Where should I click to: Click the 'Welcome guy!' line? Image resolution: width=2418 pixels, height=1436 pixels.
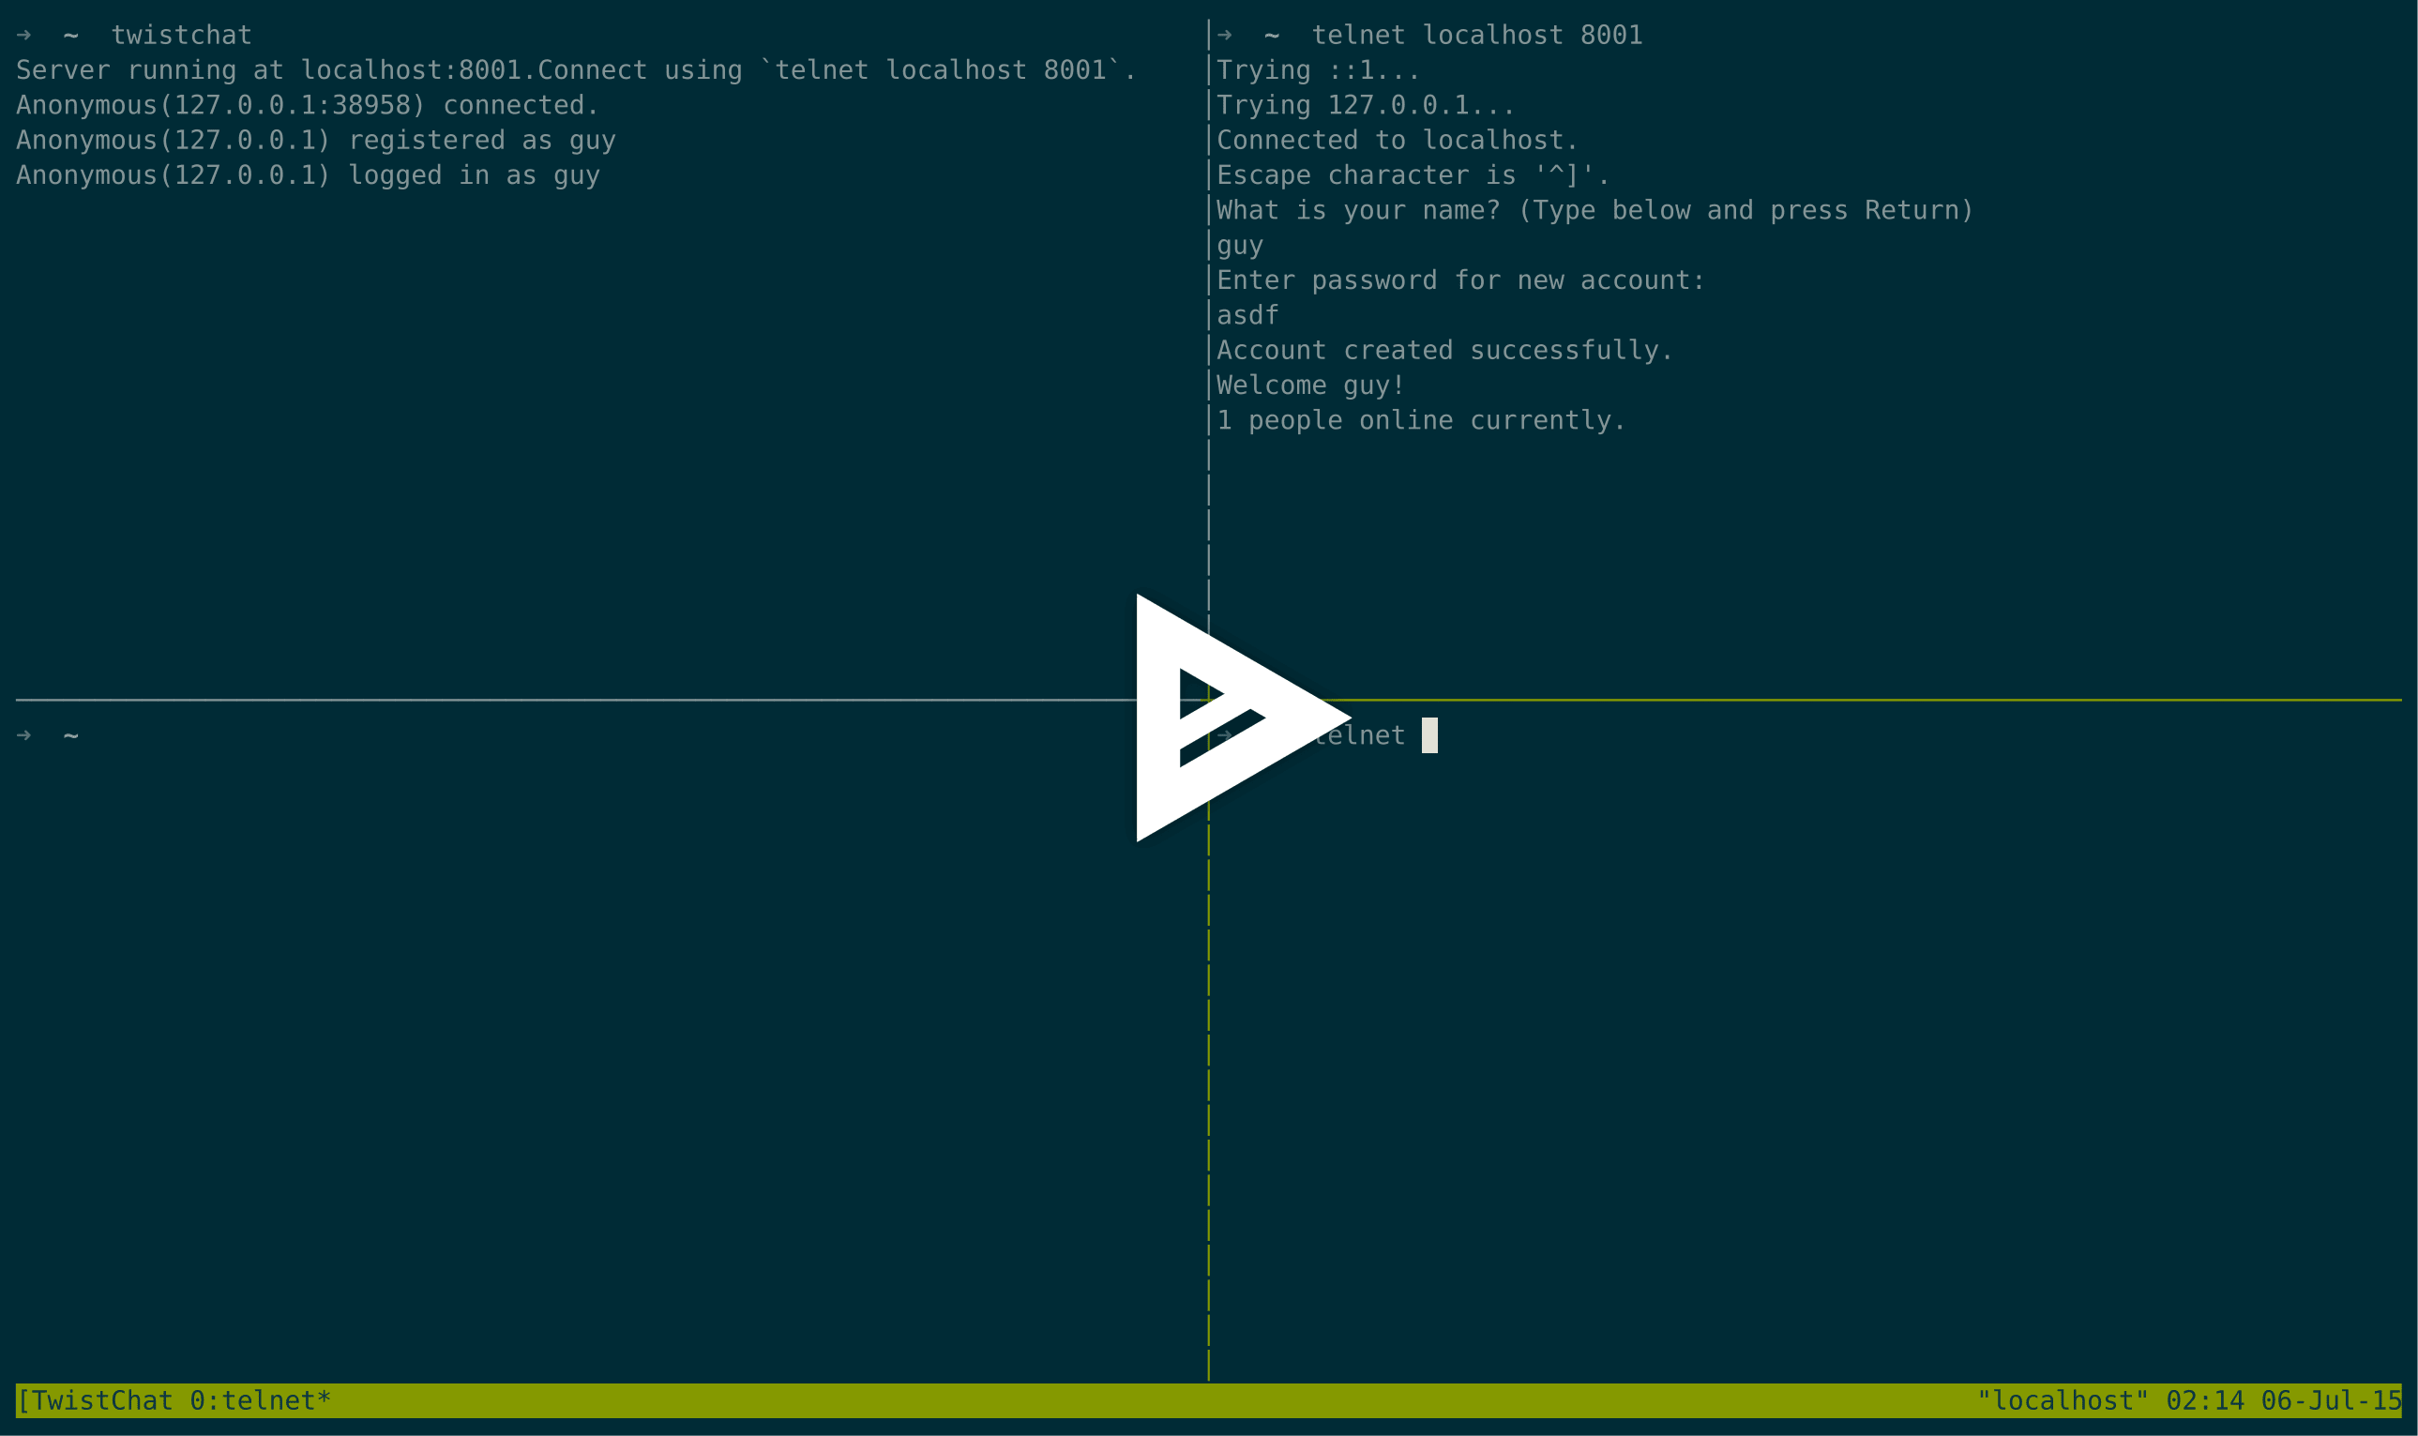pyautogui.click(x=1310, y=385)
